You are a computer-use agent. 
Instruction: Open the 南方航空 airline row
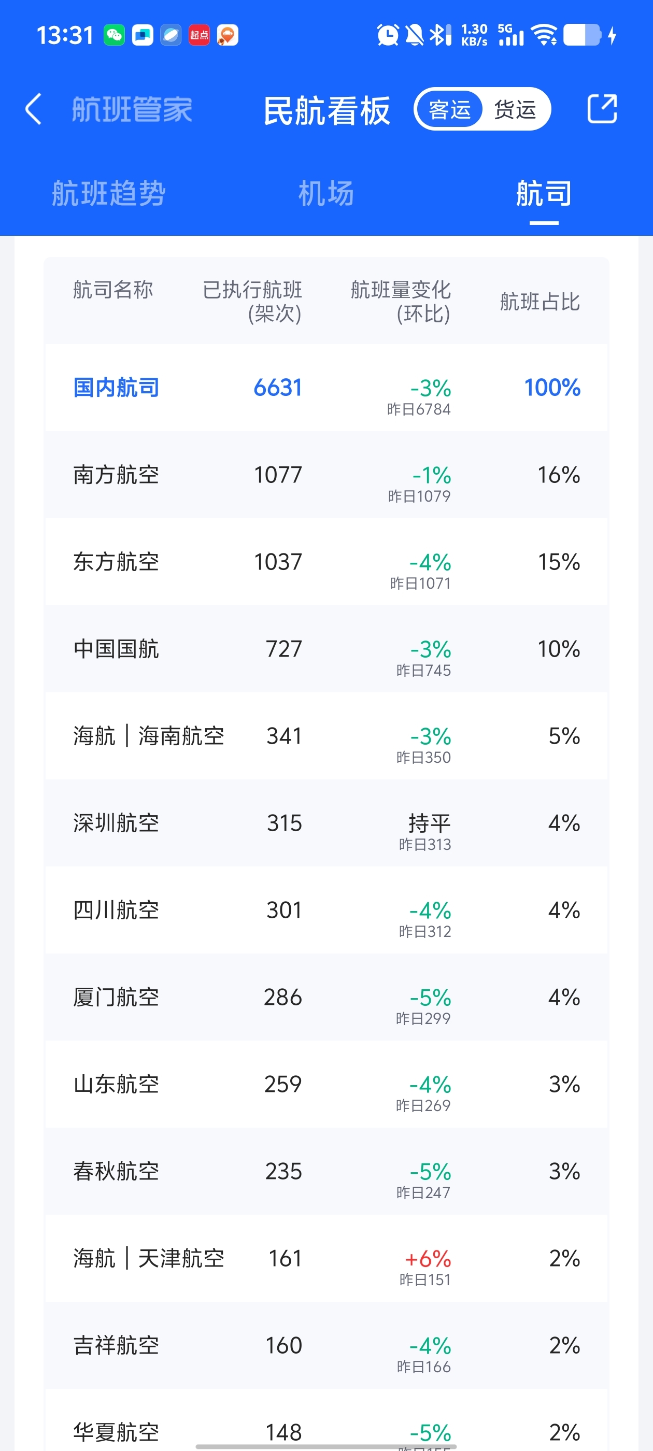point(326,475)
